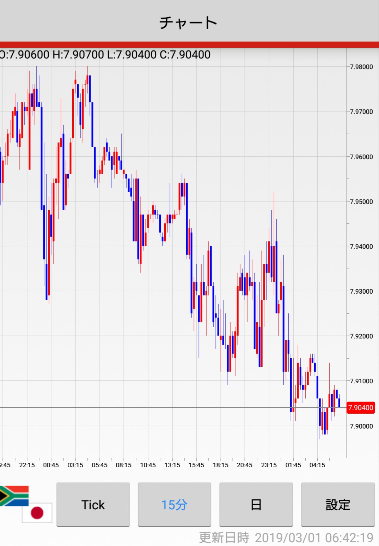Click the 7.98000 price axis label
The height and width of the screenshot is (546, 379).
coord(361,67)
